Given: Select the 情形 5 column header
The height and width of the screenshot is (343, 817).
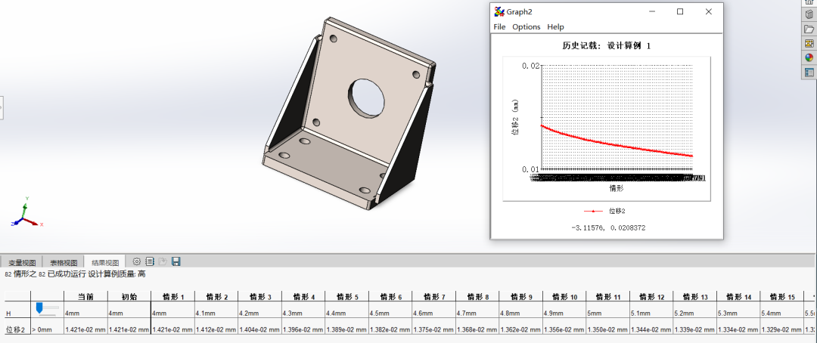Looking at the screenshot, I should click(x=346, y=297).
